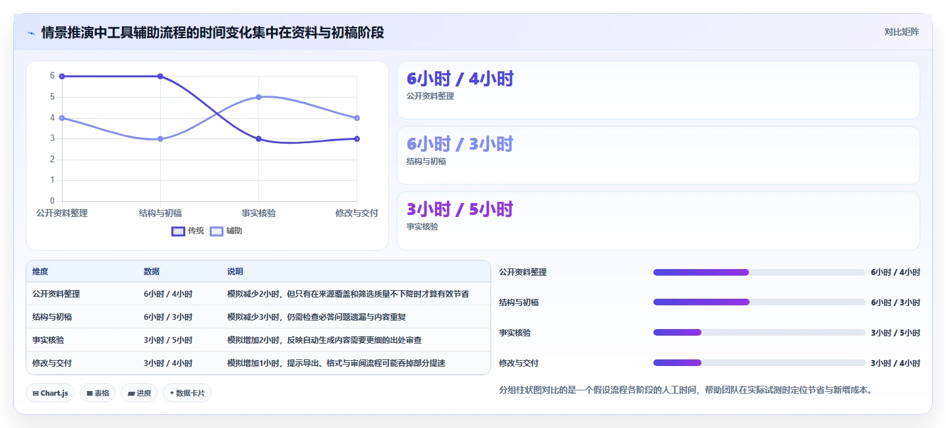
Task: Toggle the 辅助 series in the chart legend
Action: click(x=226, y=231)
